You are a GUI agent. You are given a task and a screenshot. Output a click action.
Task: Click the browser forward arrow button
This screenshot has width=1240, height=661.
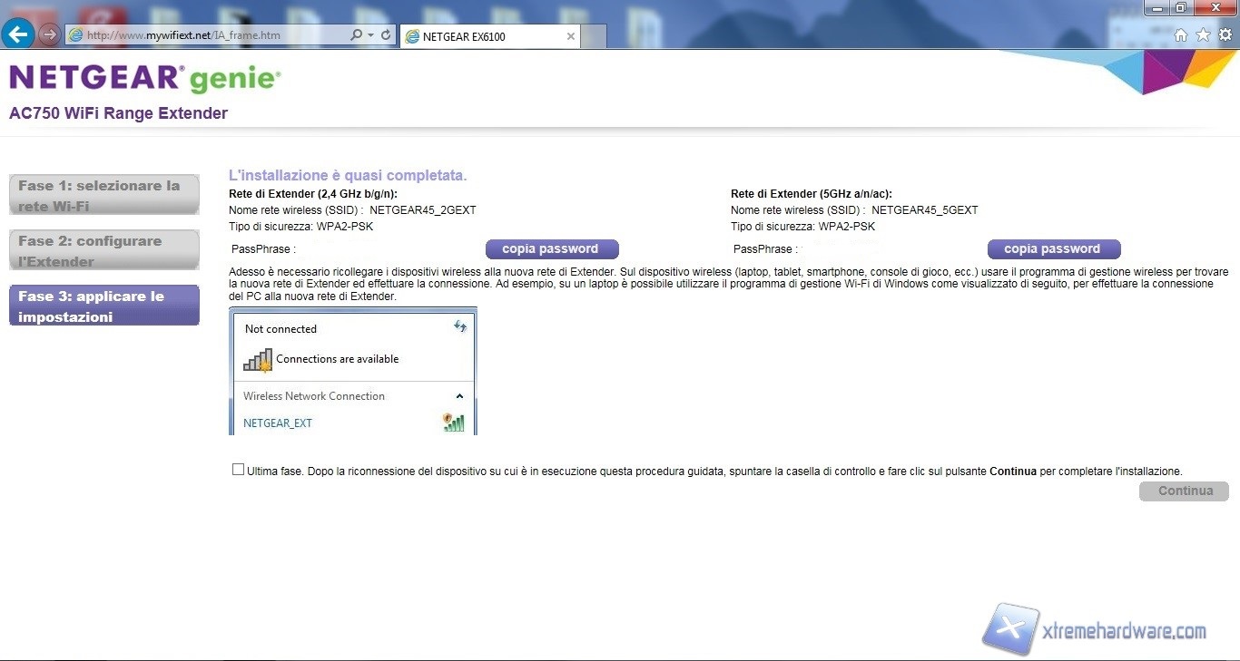pyautogui.click(x=49, y=34)
